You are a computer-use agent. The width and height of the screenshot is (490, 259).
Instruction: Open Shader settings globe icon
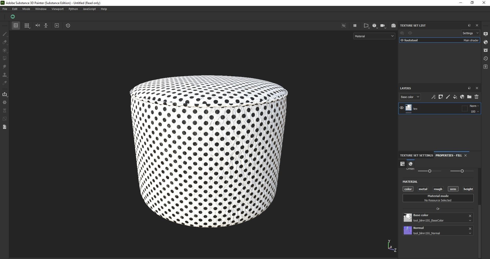point(486,42)
